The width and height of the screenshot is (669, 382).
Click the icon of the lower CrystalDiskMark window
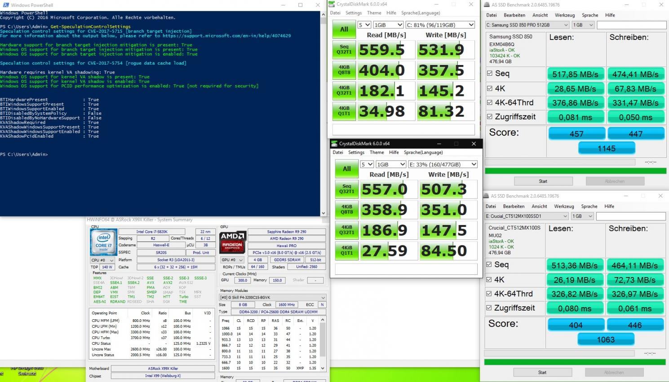[x=335, y=143]
